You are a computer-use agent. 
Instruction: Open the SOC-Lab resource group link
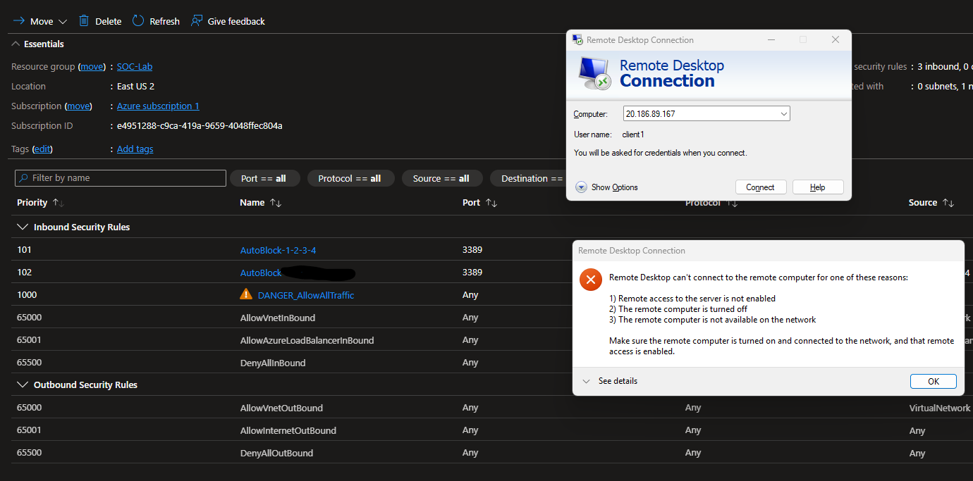coord(135,67)
